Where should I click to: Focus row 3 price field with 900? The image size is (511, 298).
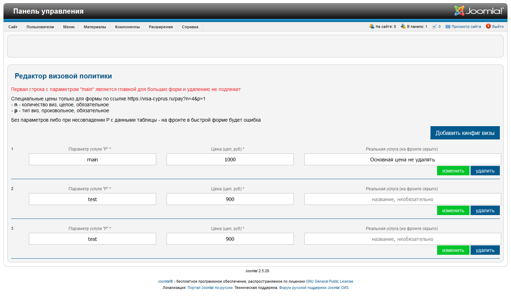[230, 239]
